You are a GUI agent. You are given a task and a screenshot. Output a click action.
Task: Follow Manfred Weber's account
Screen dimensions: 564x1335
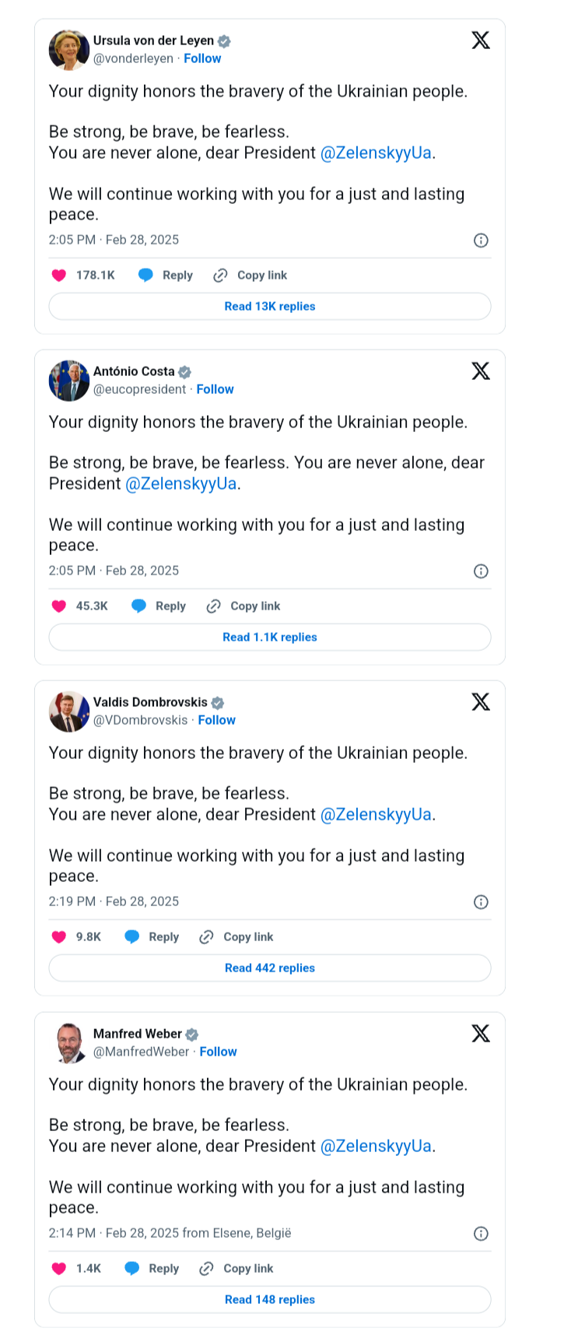click(218, 1052)
